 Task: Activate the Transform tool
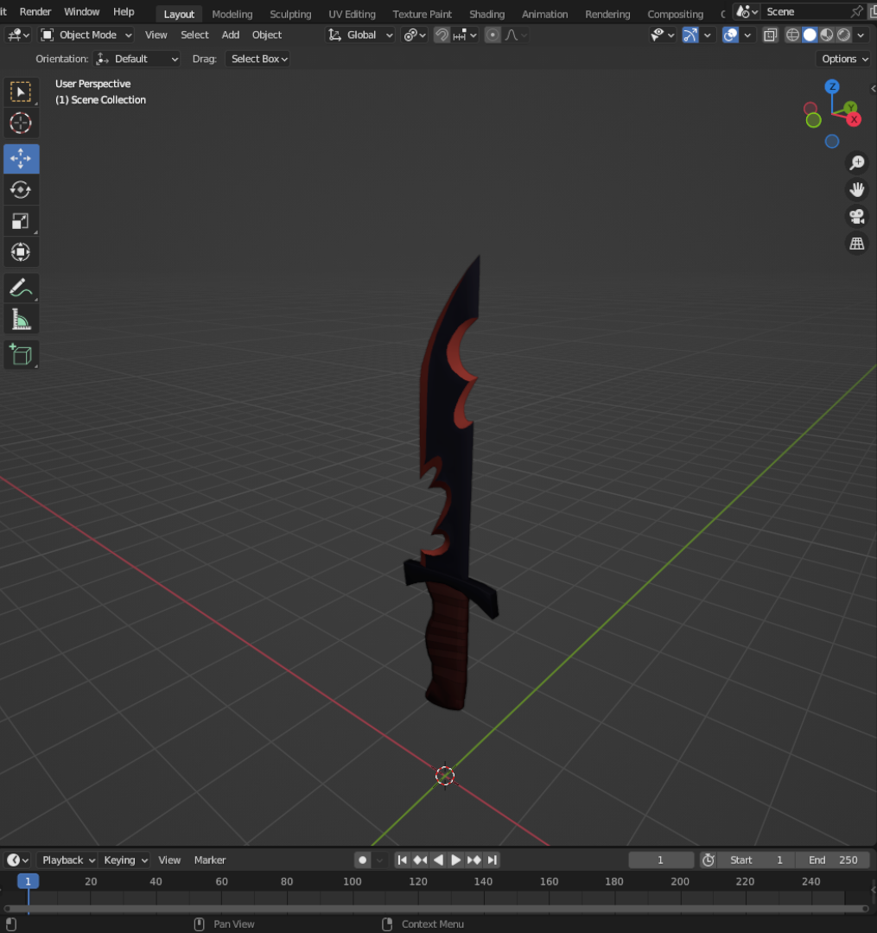click(x=21, y=252)
